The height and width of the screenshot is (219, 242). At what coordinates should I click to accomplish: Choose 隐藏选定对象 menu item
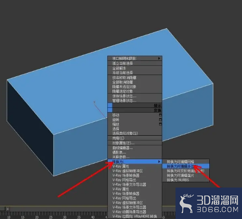pyautogui.click(x=135, y=91)
